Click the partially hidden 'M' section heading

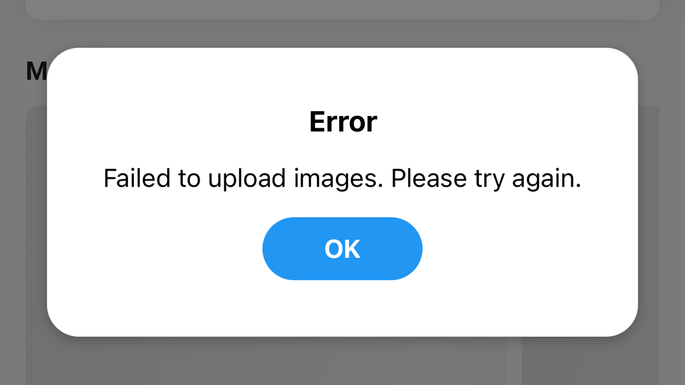click(36, 71)
